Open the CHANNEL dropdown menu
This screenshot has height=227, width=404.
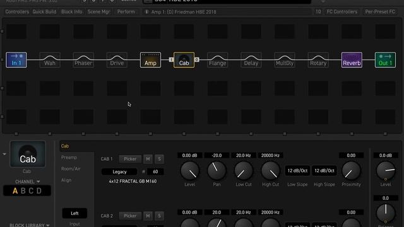tap(28, 182)
